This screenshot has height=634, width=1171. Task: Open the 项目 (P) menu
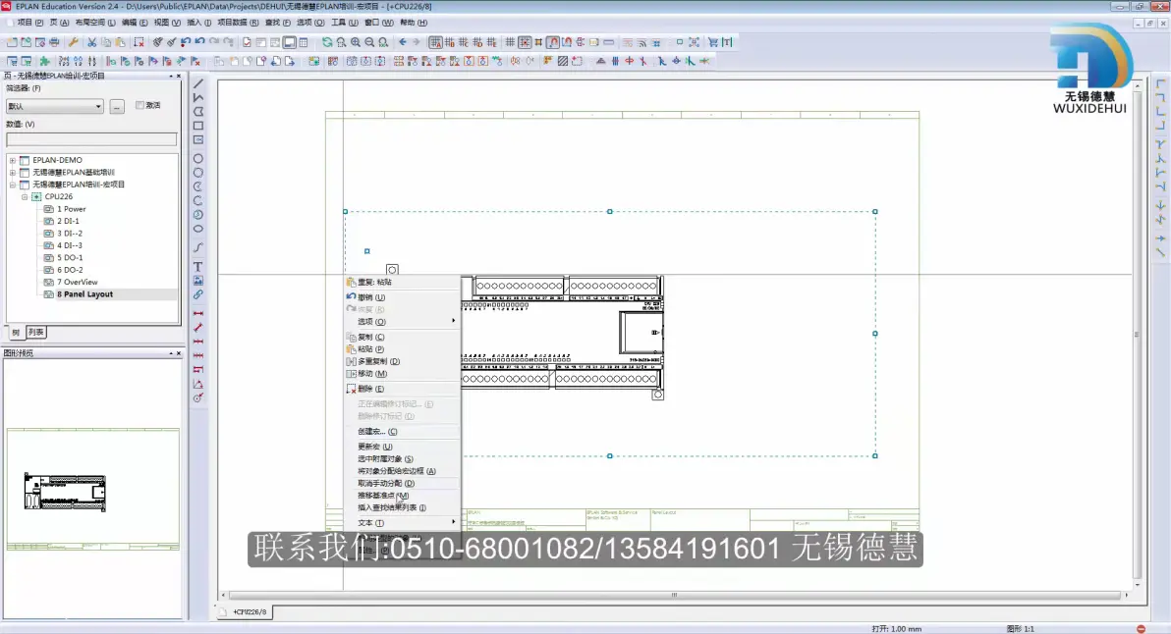[29, 23]
